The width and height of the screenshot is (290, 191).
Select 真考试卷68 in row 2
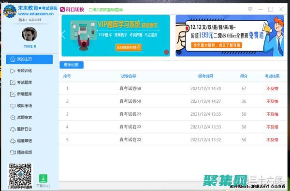130,101
